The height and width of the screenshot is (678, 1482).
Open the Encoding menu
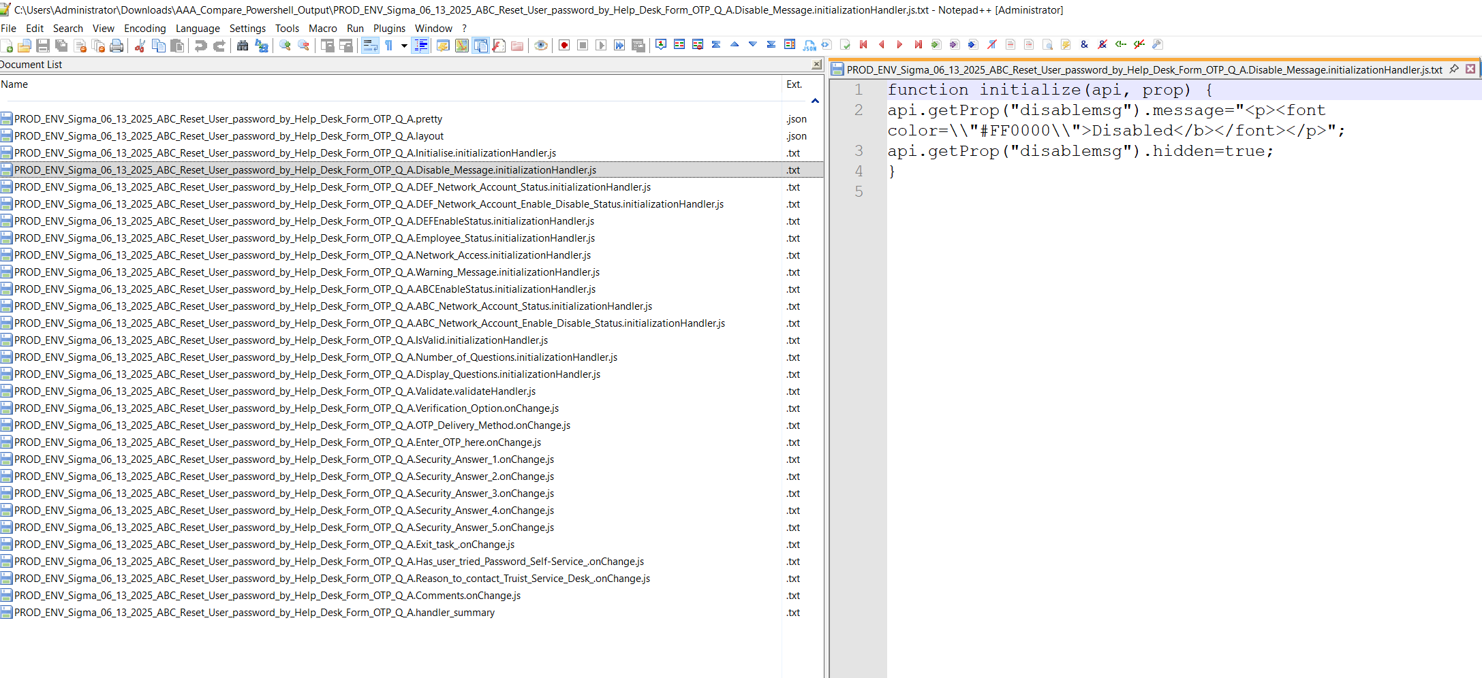(144, 28)
